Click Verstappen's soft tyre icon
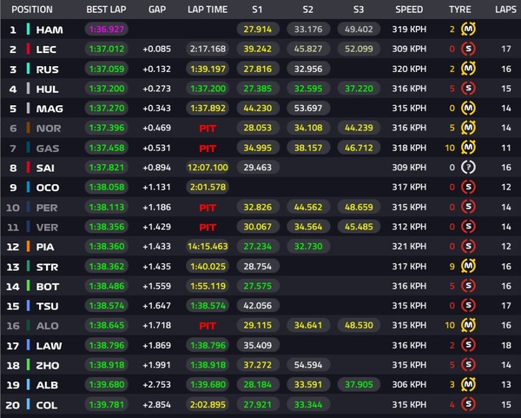This screenshot has width=521, height=418. point(468,225)
